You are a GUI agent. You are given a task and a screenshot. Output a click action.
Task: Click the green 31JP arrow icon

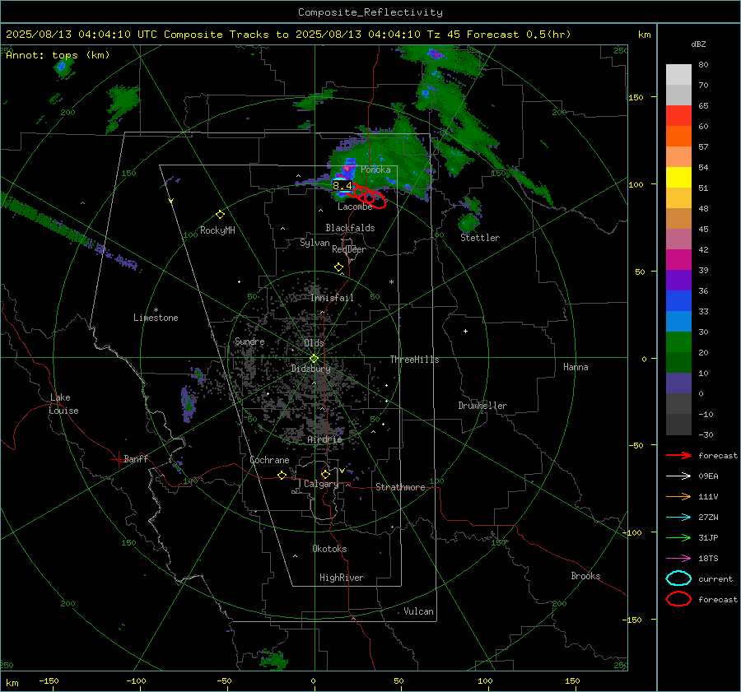coord(678,537)
